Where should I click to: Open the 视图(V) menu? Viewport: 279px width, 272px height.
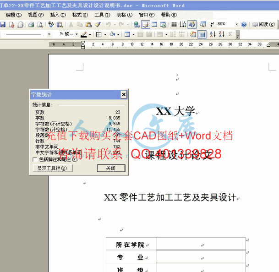coord(36,15)
